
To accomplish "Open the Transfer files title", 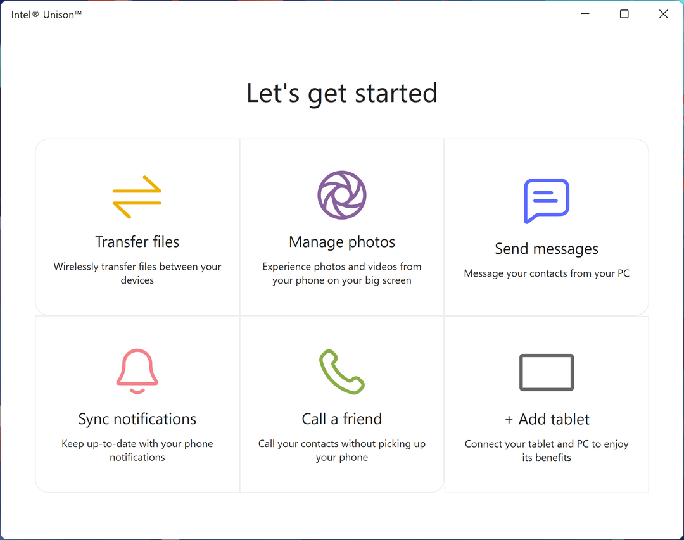I will click(137, 242).
